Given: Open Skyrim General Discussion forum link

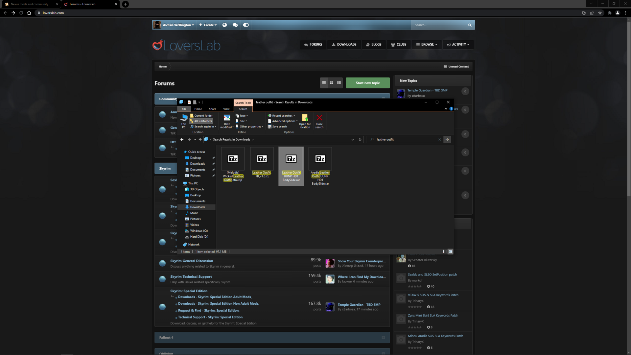Looking at the screenshot, I should point(192,261).
